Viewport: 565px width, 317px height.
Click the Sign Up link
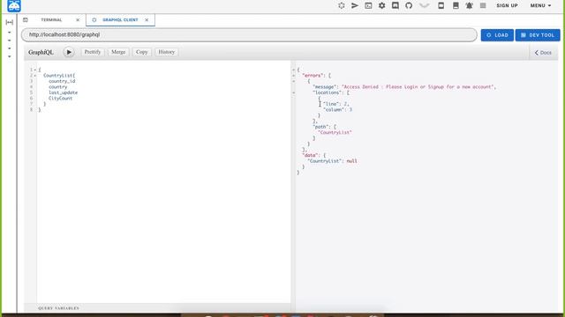click(x=507, y=5)
